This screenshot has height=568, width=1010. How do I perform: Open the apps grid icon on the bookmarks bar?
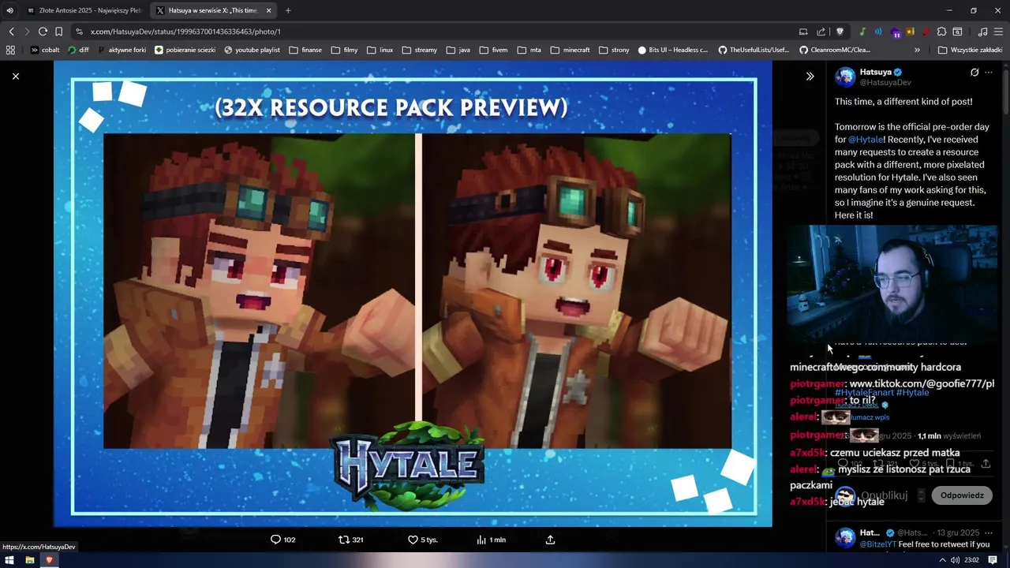pos(10,50)
